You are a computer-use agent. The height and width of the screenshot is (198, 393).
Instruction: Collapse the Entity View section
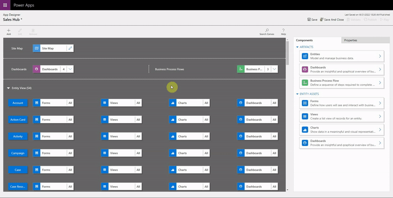tap(9, 88)
